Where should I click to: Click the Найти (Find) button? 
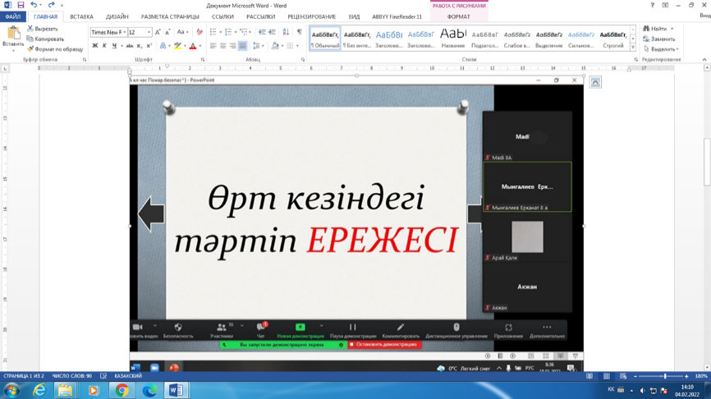tap(658, 29)
